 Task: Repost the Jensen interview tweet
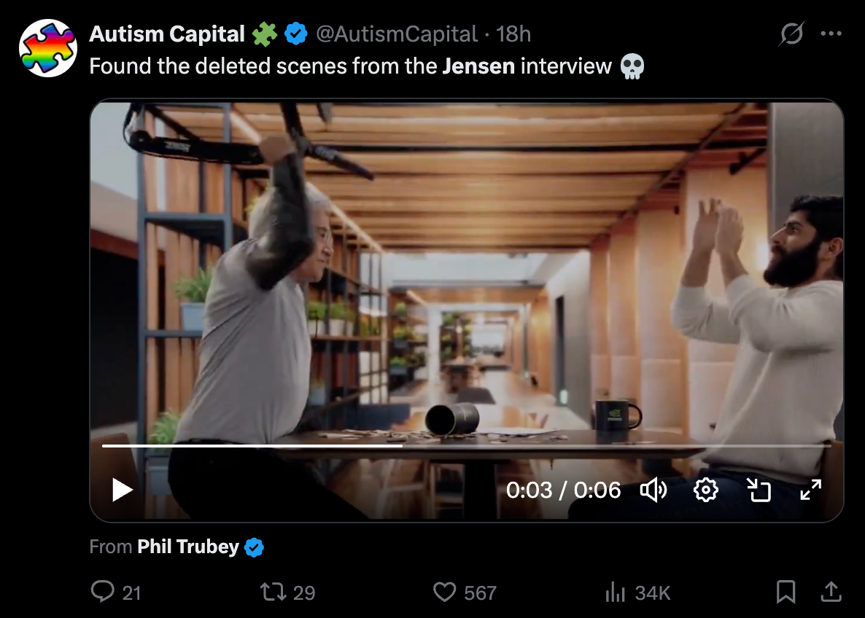pos(273,592)
